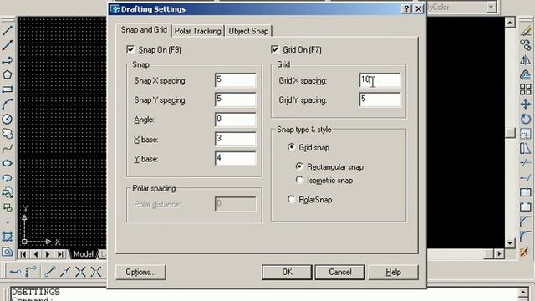Viewport: 535px width, 301px height.
Task: Confirm the dialog with OK
Action: point(287,272)
